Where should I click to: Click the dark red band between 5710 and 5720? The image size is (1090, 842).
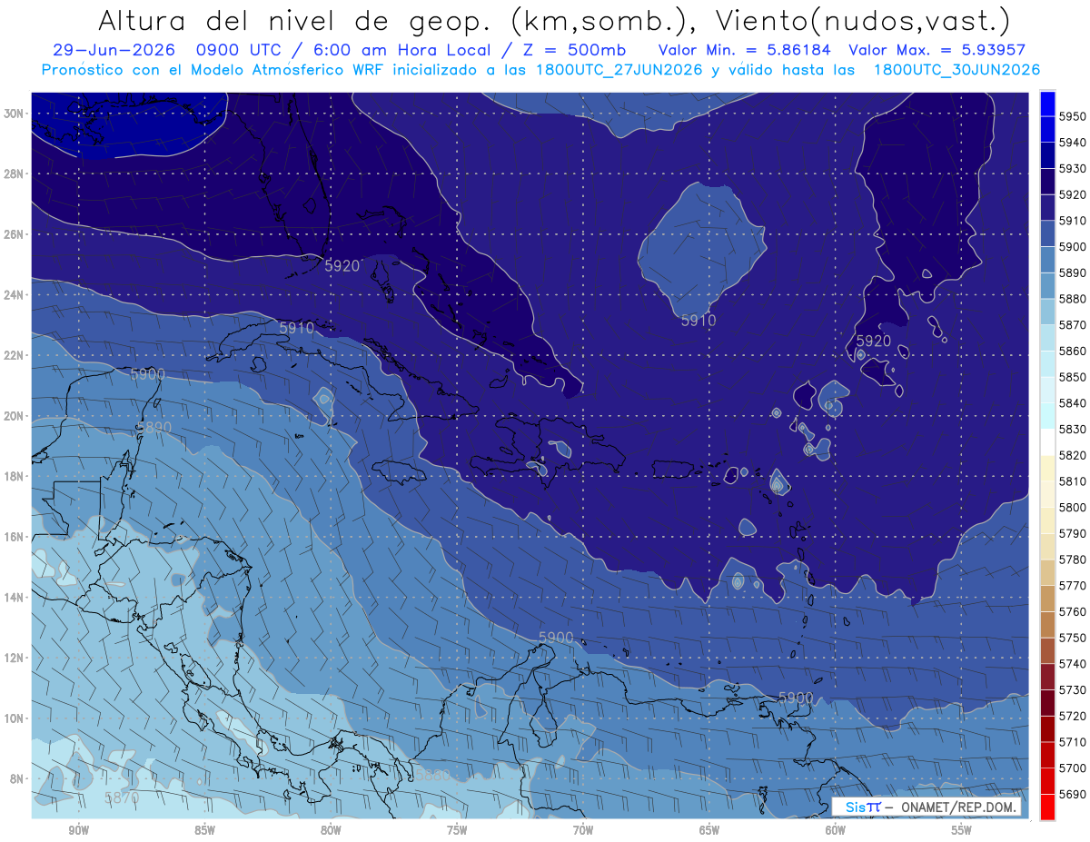1047,729
